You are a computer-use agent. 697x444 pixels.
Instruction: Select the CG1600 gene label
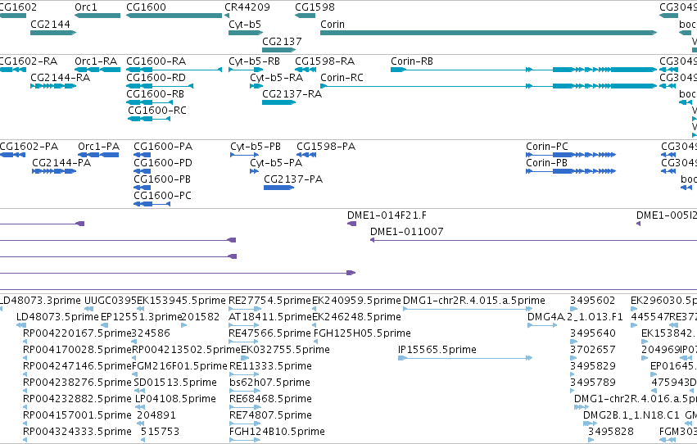point(147,7)
